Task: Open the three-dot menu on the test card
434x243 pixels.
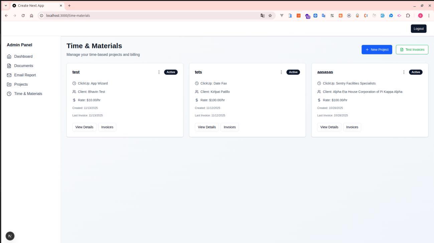Action: [159, 72]
